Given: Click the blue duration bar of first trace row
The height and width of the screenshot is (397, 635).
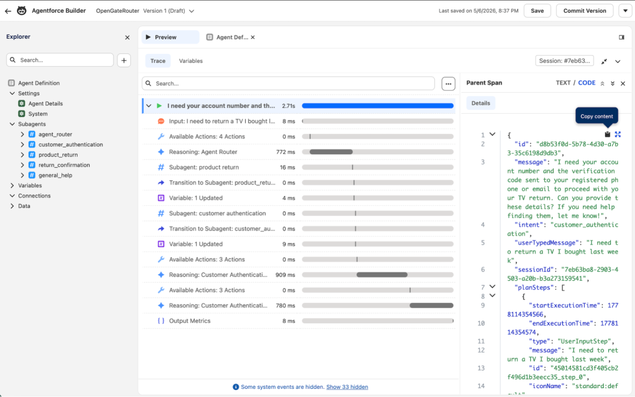Looking at the screenshot, I should (x=377, y=105).
